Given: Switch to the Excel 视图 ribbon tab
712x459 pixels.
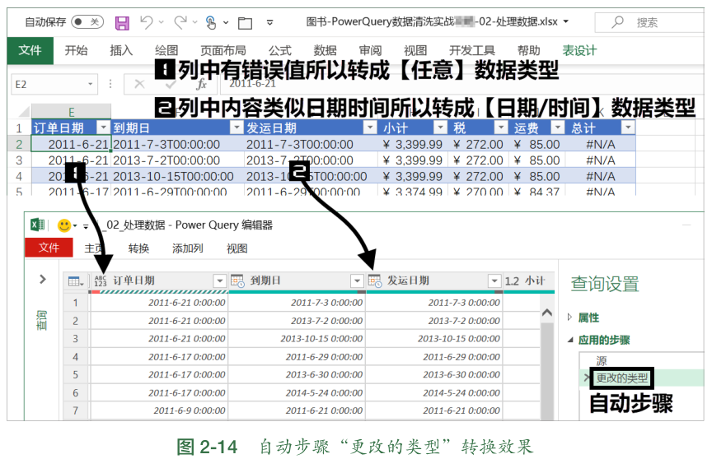Looking at the screenshot, I should (415, 50).
